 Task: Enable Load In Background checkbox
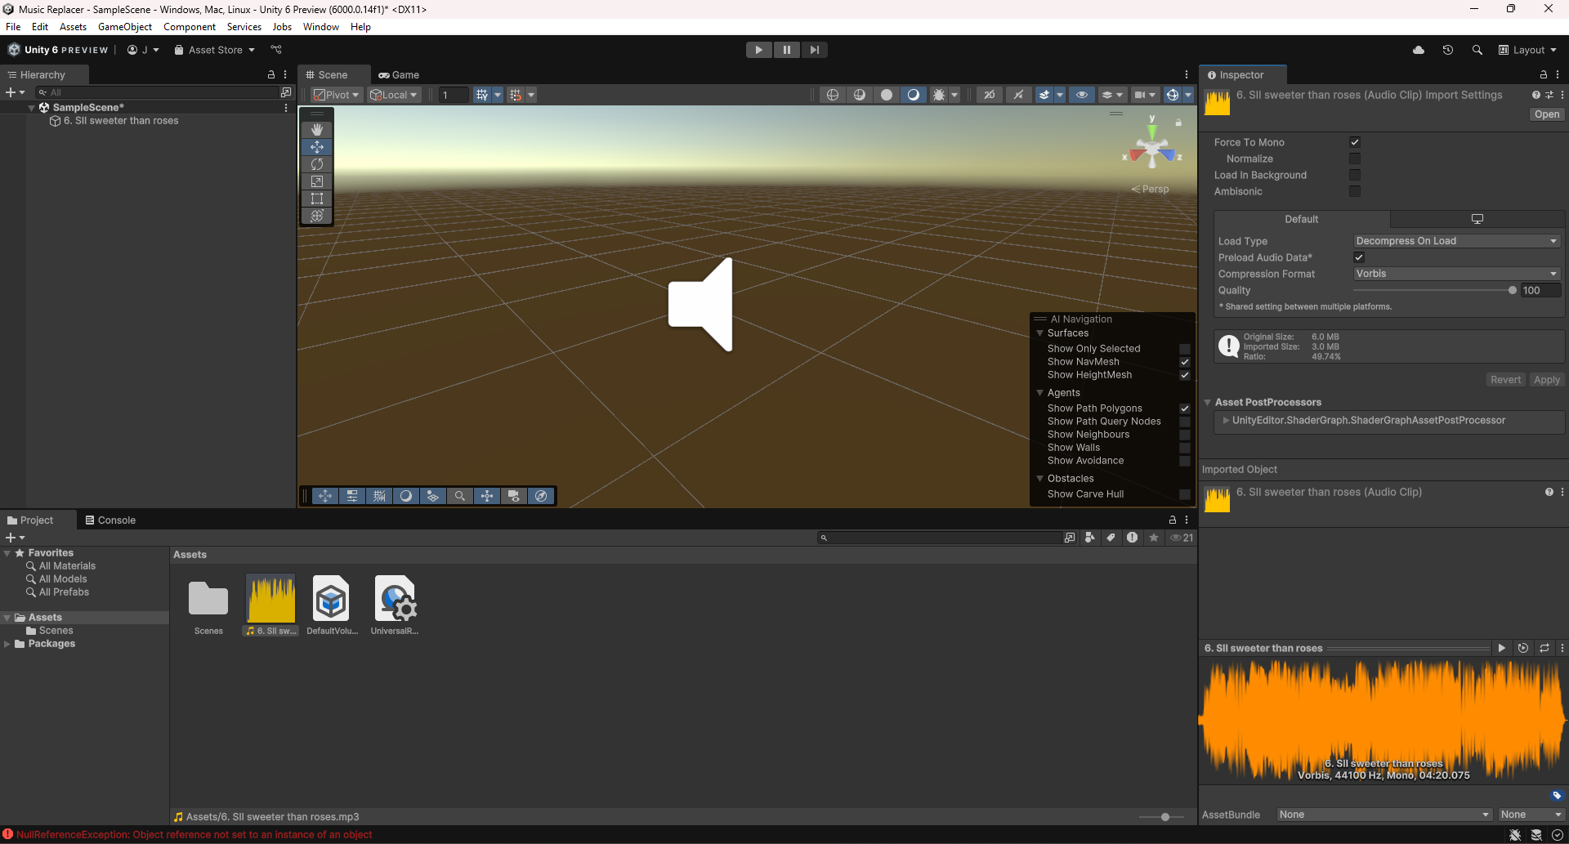point(1355,175)
